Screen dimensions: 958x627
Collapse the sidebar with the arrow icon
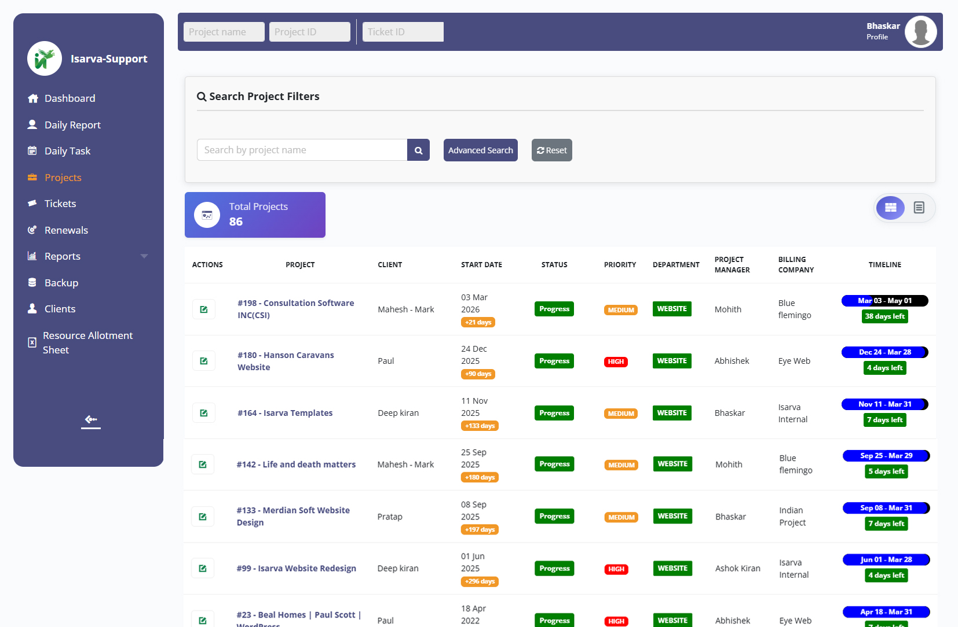click(90, 420)
